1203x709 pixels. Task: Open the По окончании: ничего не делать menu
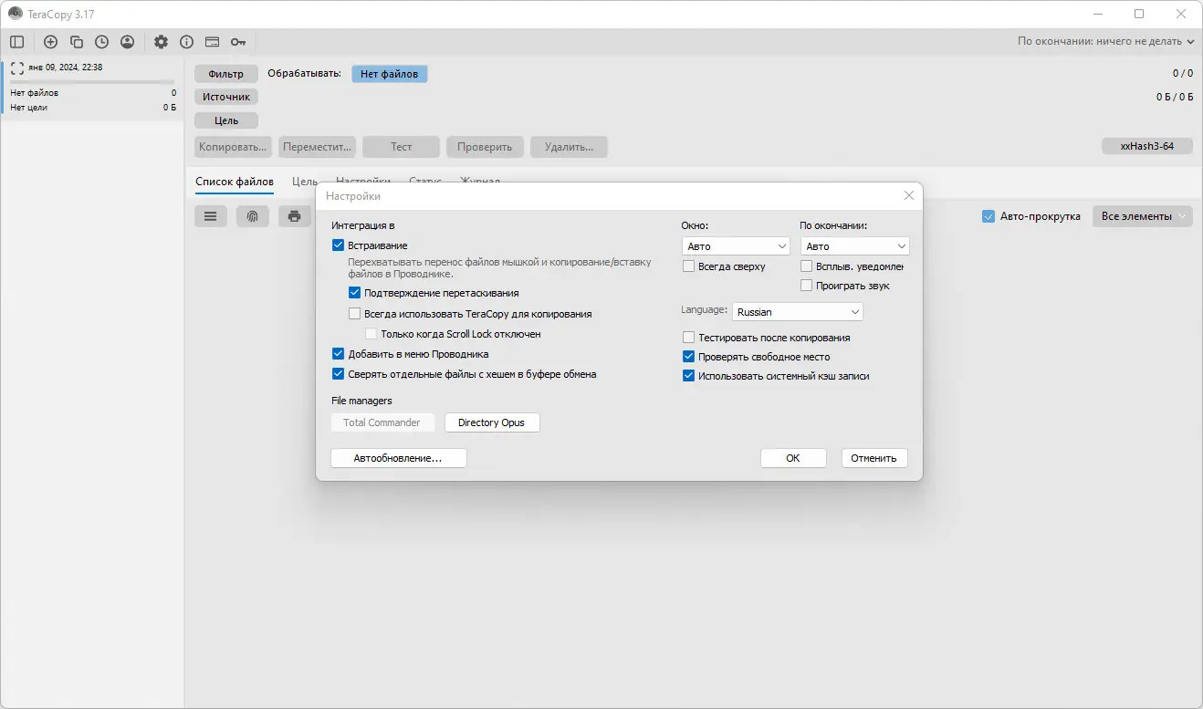tap(1106, 41)
